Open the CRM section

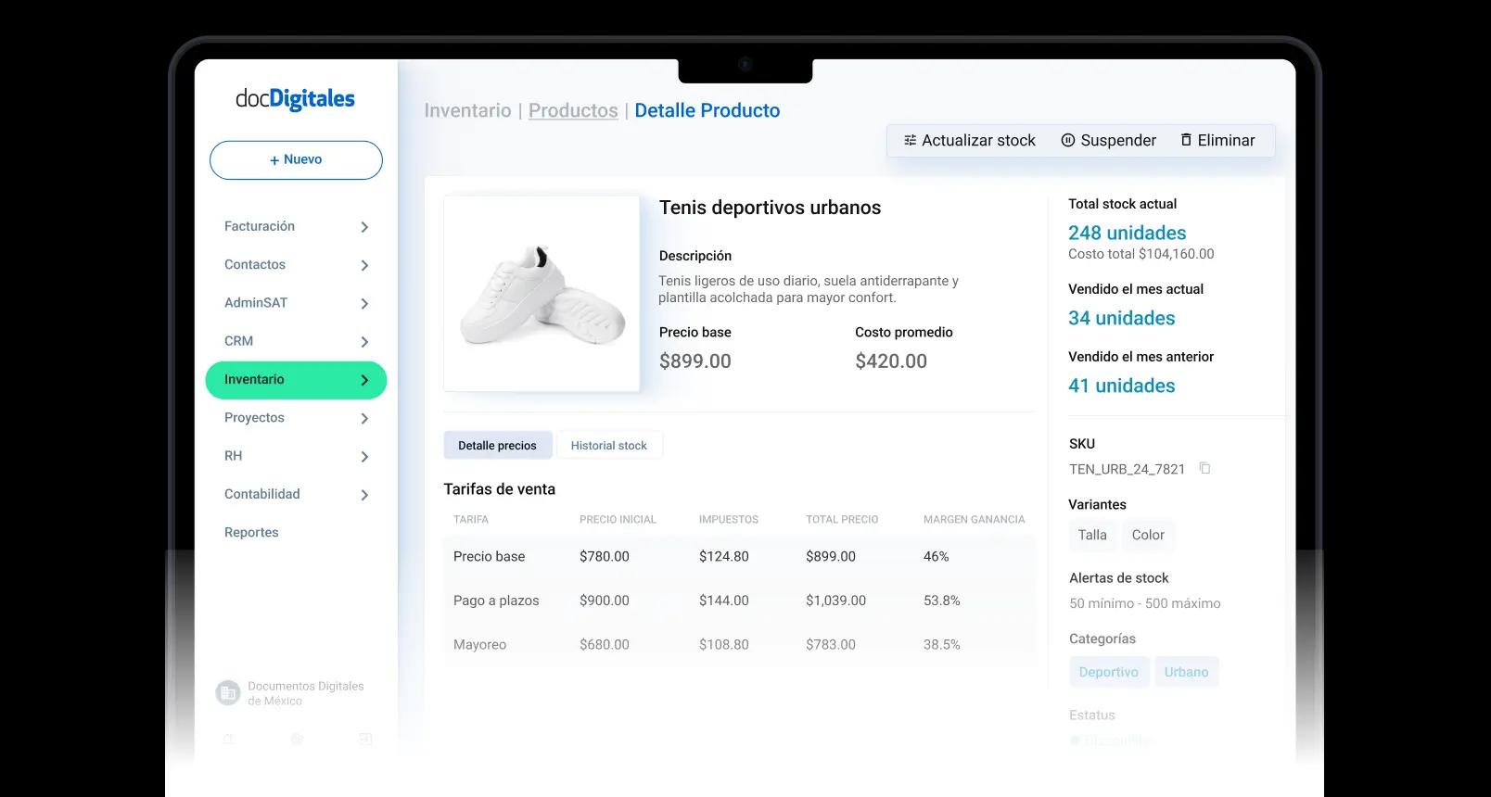pos(238,340)
